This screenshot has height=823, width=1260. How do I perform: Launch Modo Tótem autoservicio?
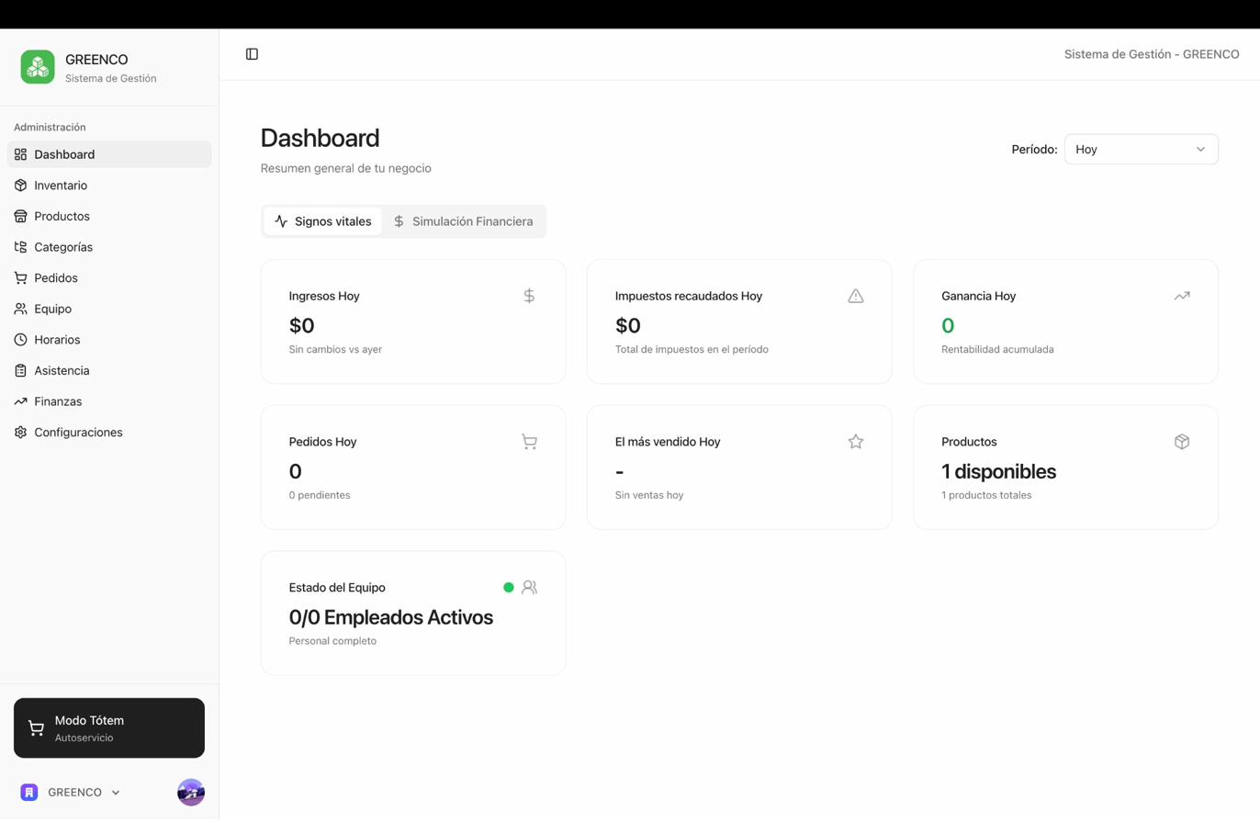[108, 727]
